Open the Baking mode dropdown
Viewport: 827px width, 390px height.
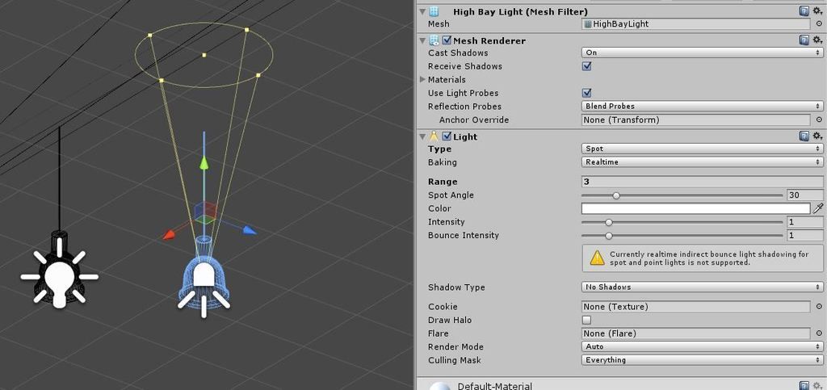[x=702, y=161]
